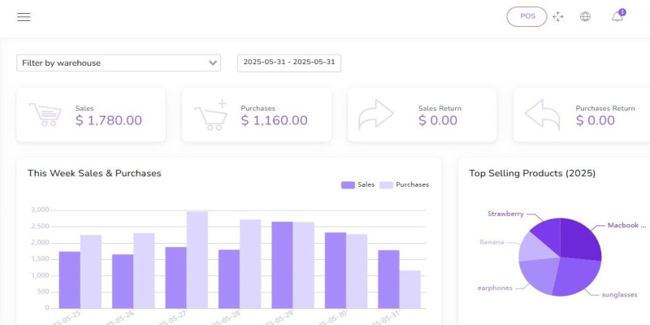
Task: Click the Purchases cart plus icon
Action: pyautogui.click(x=210, y=115)
